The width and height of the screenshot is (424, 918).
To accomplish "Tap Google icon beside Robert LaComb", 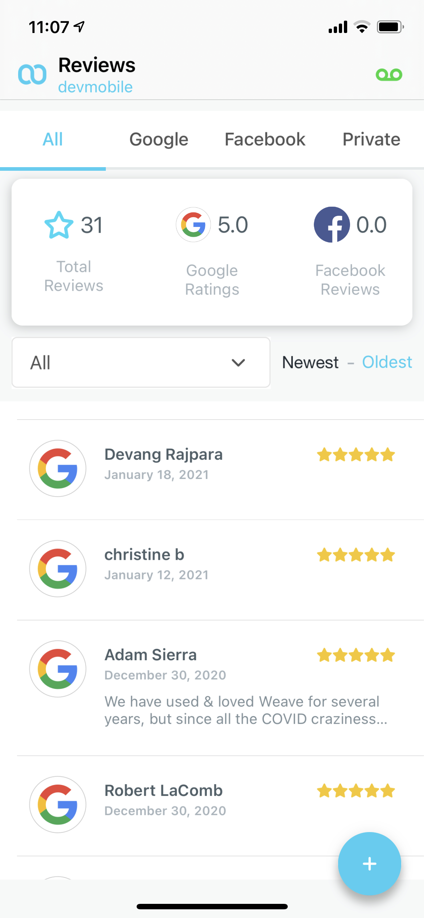I will (58, 804).
